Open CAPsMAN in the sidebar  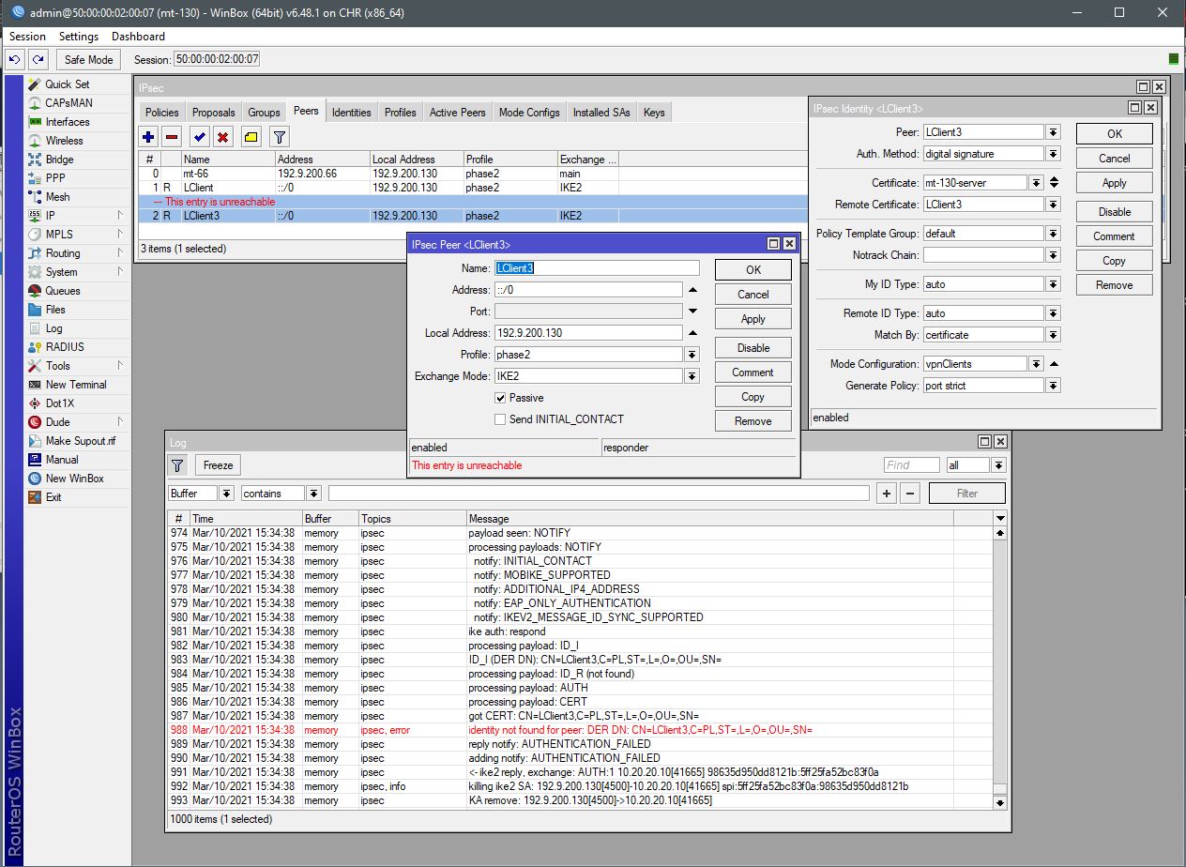click(68, 103)
